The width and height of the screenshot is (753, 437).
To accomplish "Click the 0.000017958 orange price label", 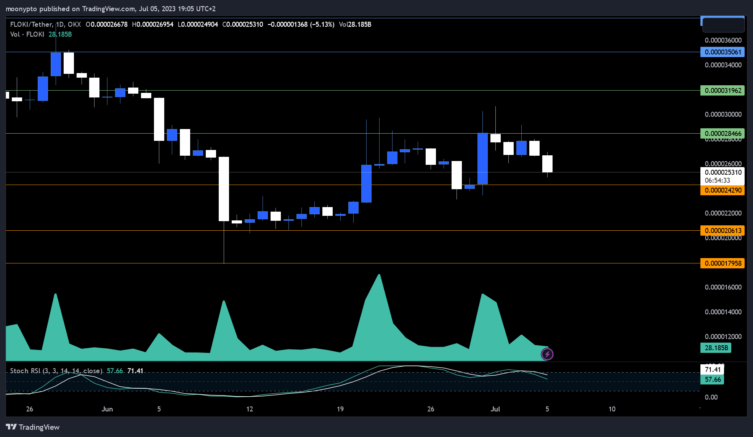I will 723,263.
